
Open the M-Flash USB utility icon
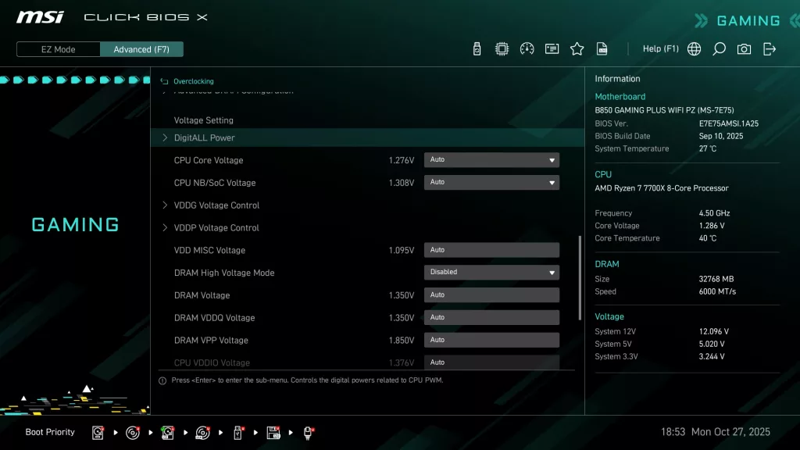pyautogui.click(x=477, y=48)
